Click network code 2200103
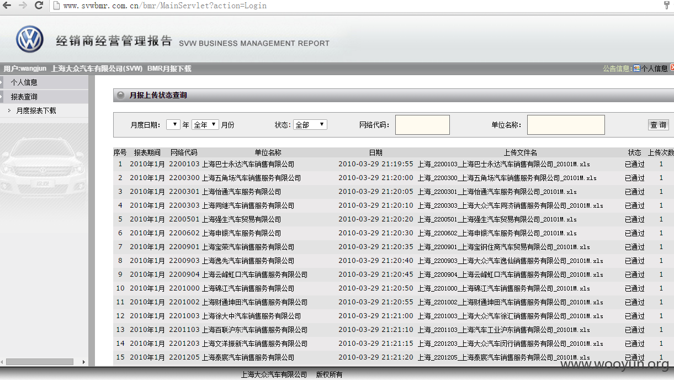The height and width of the screenshot is (380, 674). 184,164
